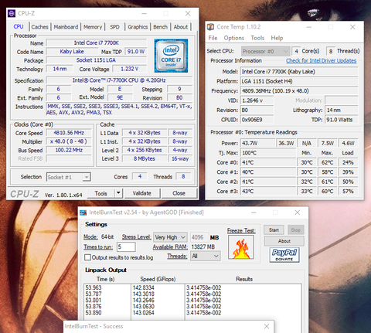Click the Validate button
Viewport: 371px width, 333px height.
(142, 193)
